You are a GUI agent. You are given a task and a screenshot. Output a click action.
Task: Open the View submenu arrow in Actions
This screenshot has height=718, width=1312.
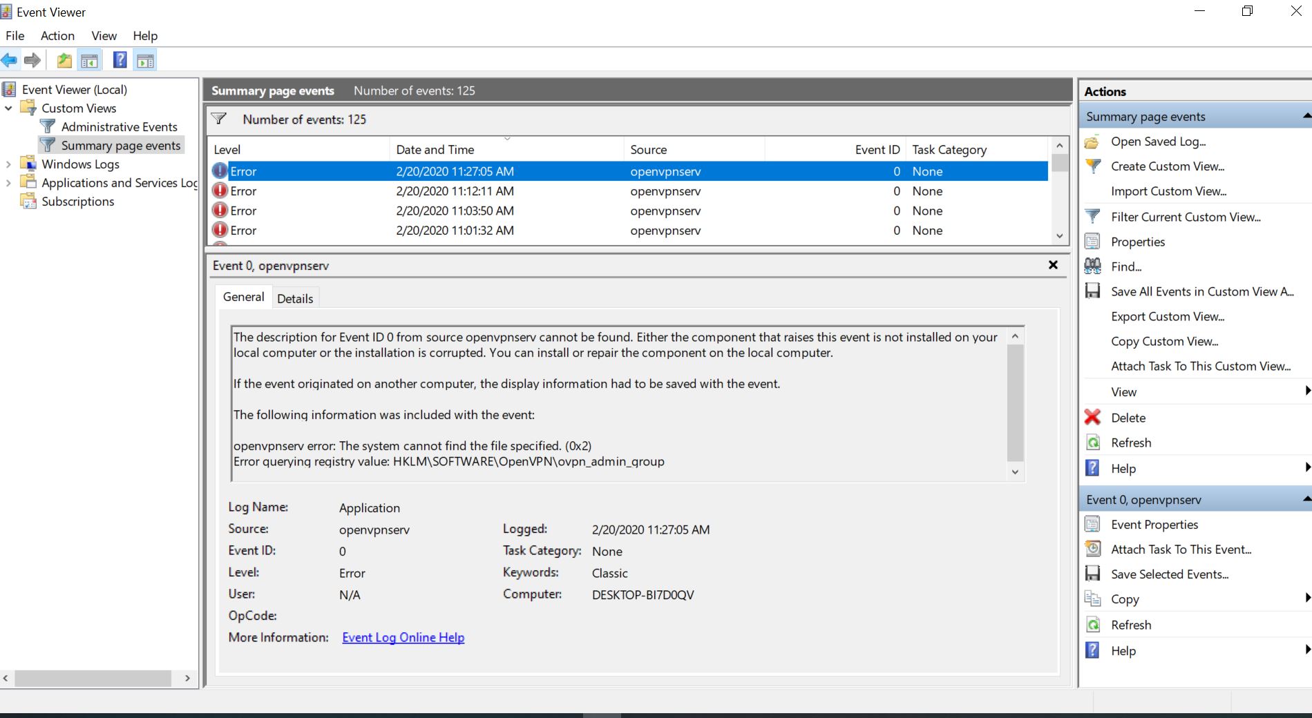tap(1307, 391)
